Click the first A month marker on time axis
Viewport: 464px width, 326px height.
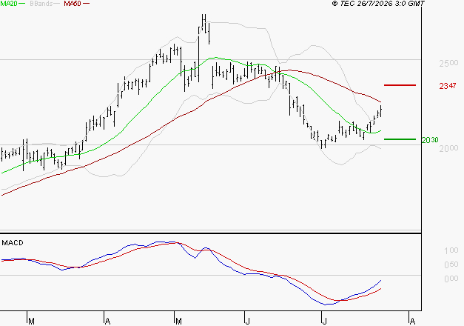[108, 321]
